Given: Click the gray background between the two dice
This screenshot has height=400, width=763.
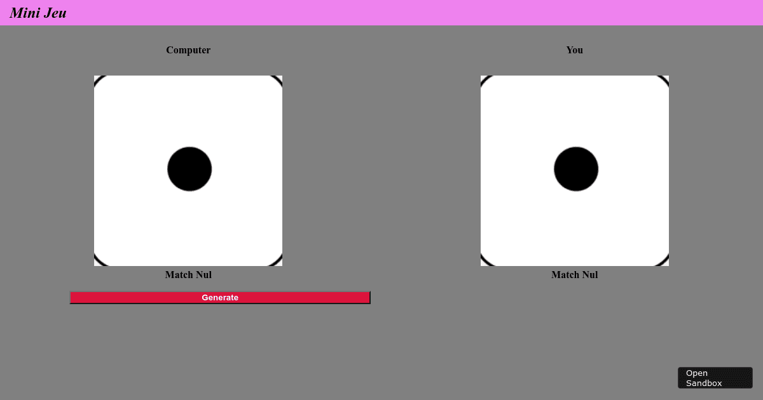Looking at the screenshot, I should coord(381,171).
